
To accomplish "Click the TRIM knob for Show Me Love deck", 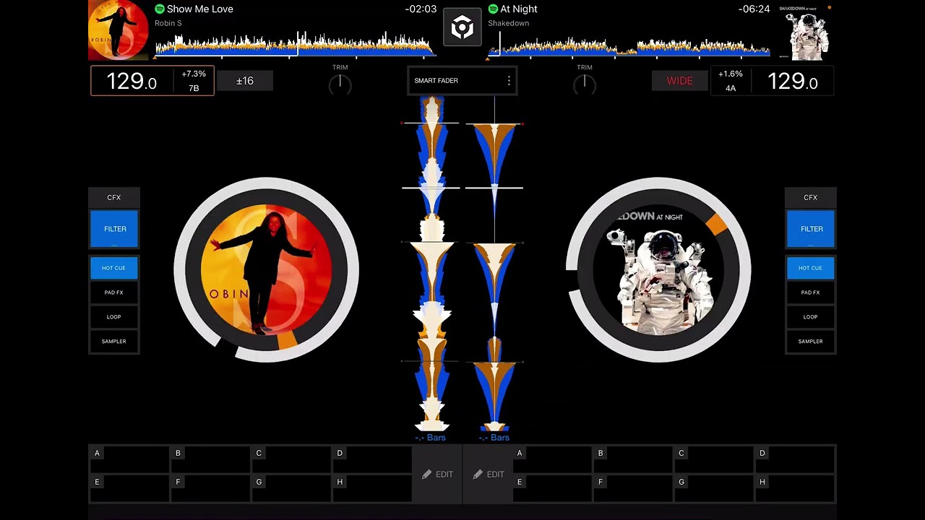I will 340,84.
